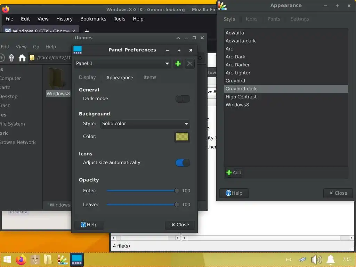This screenshot has width=356, height=267.
Task: Launch Firefox from the taskbar
Action: pos(21,259)
